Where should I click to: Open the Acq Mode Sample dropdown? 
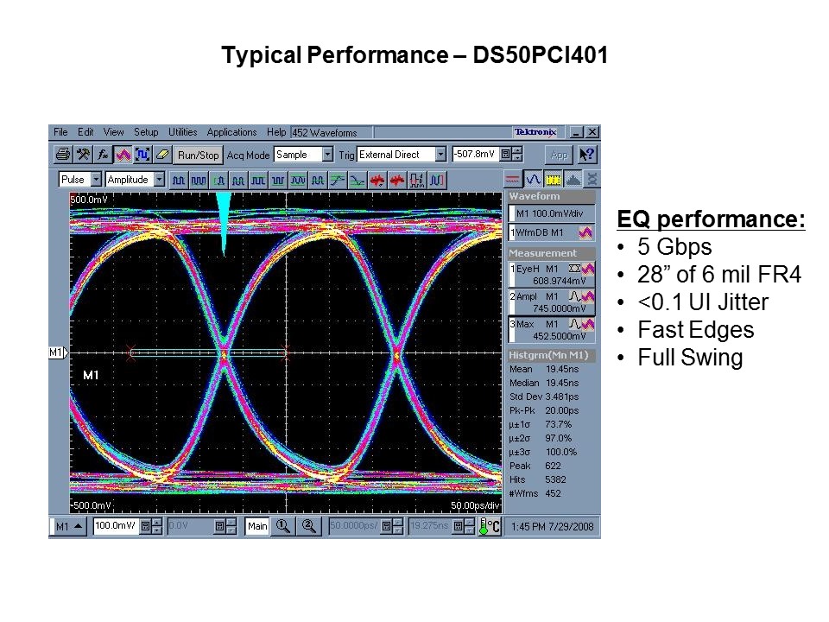328,154
